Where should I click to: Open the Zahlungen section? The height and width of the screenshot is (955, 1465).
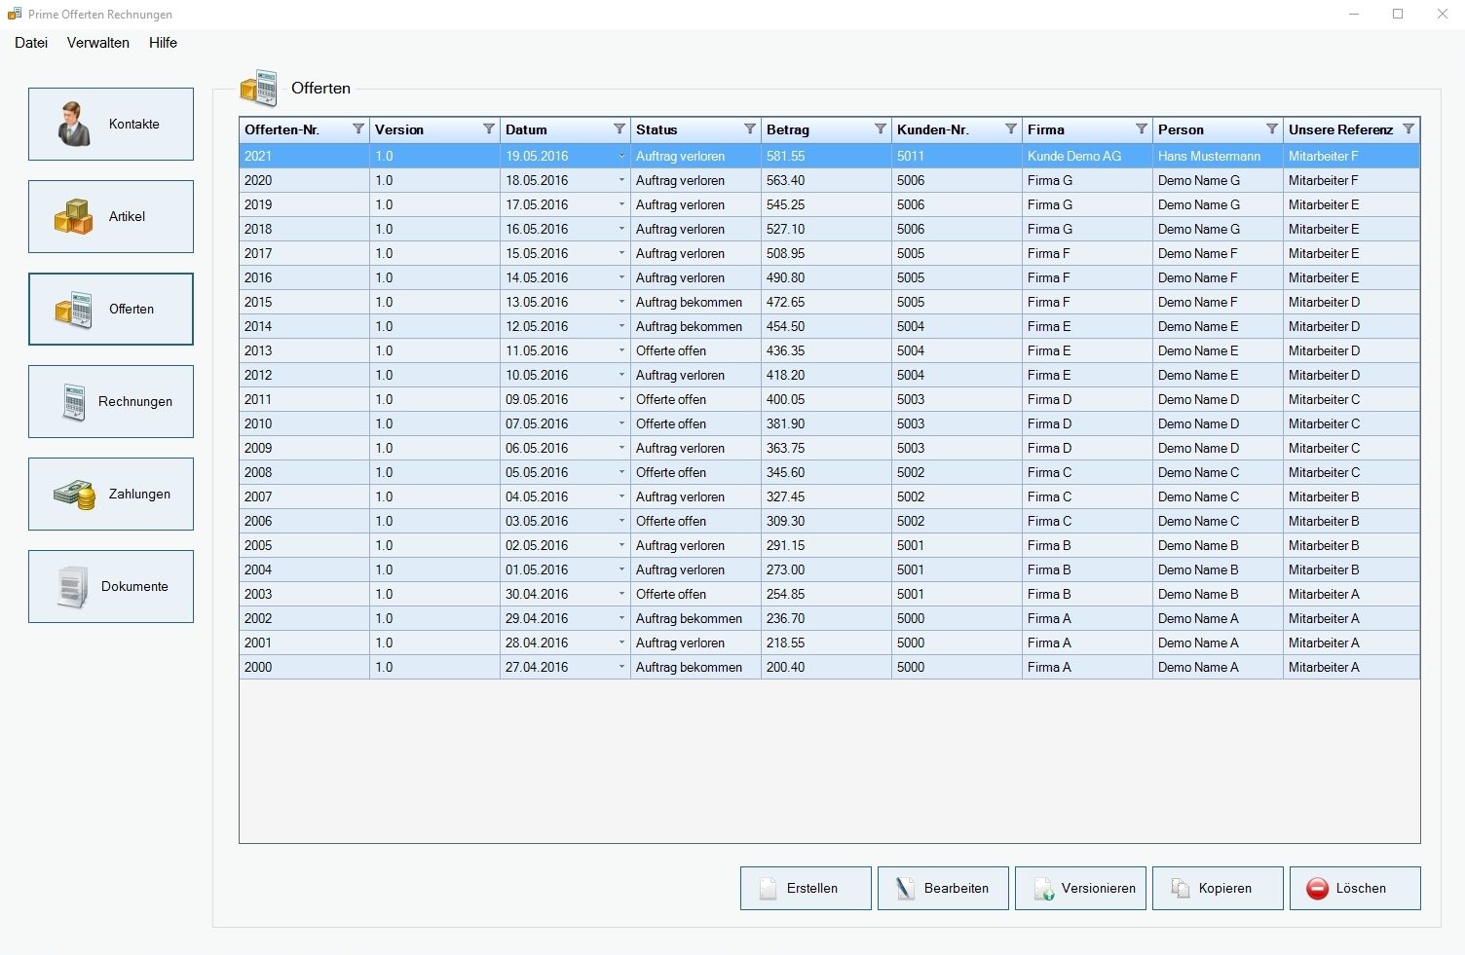click(111, 495)
